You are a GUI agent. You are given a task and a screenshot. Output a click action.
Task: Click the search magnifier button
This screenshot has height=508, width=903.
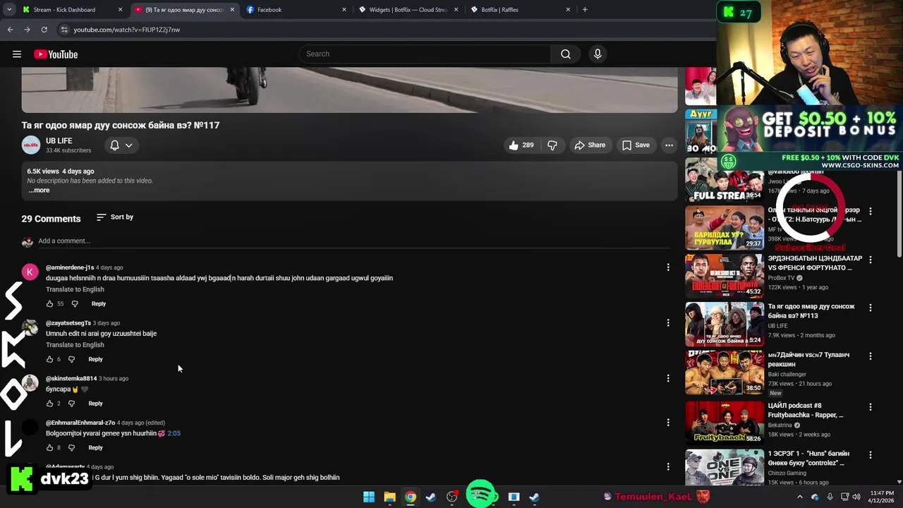pyautogui.click(x=565, y=54)
